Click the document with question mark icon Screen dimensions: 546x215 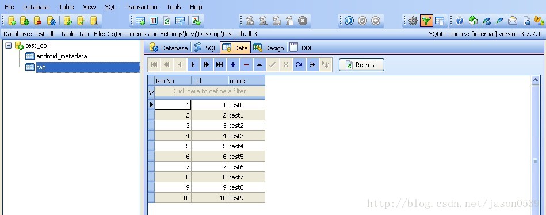527,21
